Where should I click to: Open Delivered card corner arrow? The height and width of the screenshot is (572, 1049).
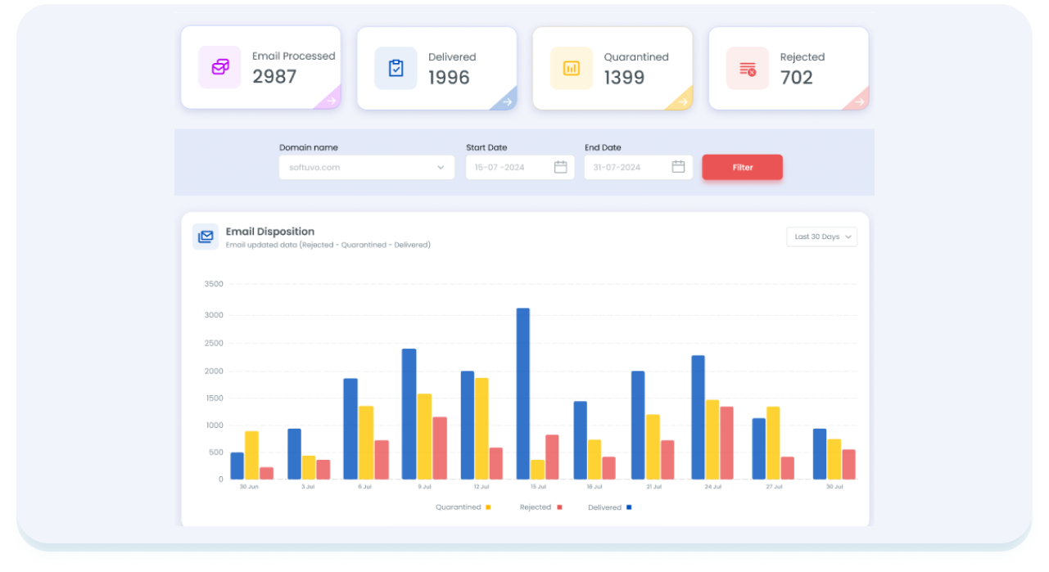pyautogui.click(x=507, y=101)
